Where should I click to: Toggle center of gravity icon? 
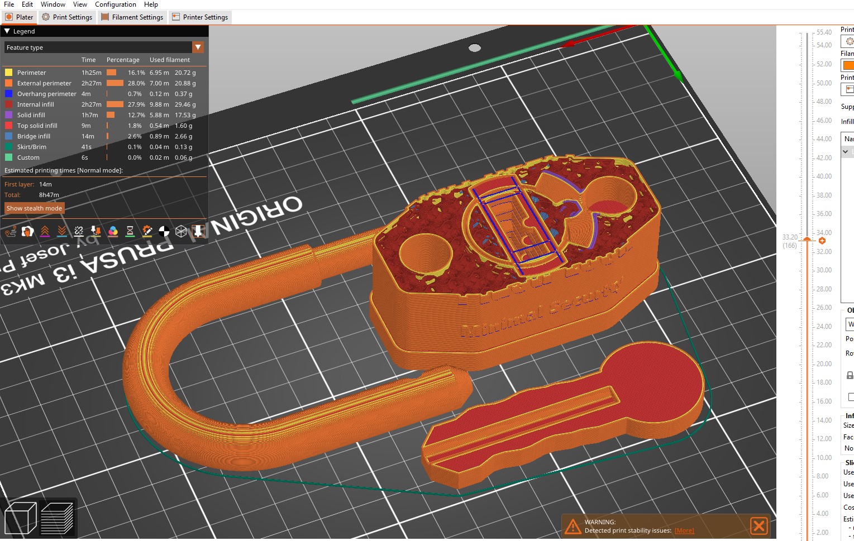pyautogui.click(x=164, y=231)
